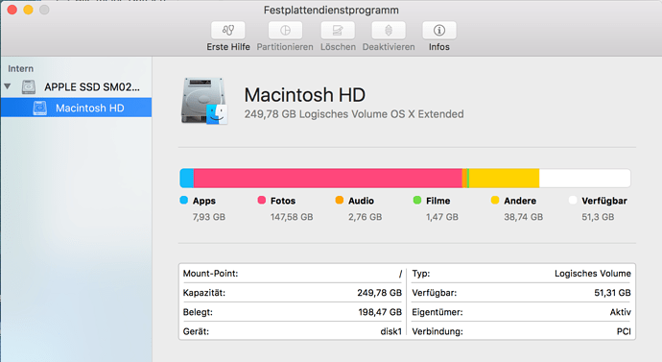662x362 pixels.
Task: Click the Kapazität row in info table
Action: tap(293, 293)
